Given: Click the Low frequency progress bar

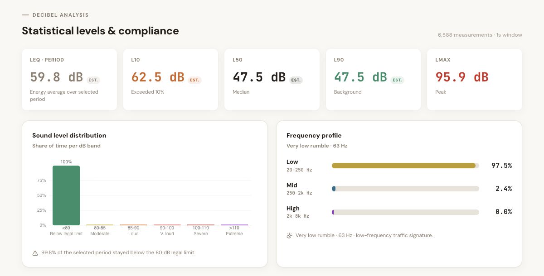Looking at the screenshot, I should (405, 166).
